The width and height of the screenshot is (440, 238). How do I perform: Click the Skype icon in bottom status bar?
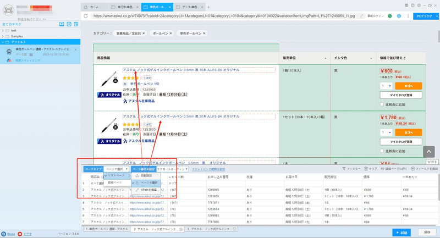coord(4,234)
